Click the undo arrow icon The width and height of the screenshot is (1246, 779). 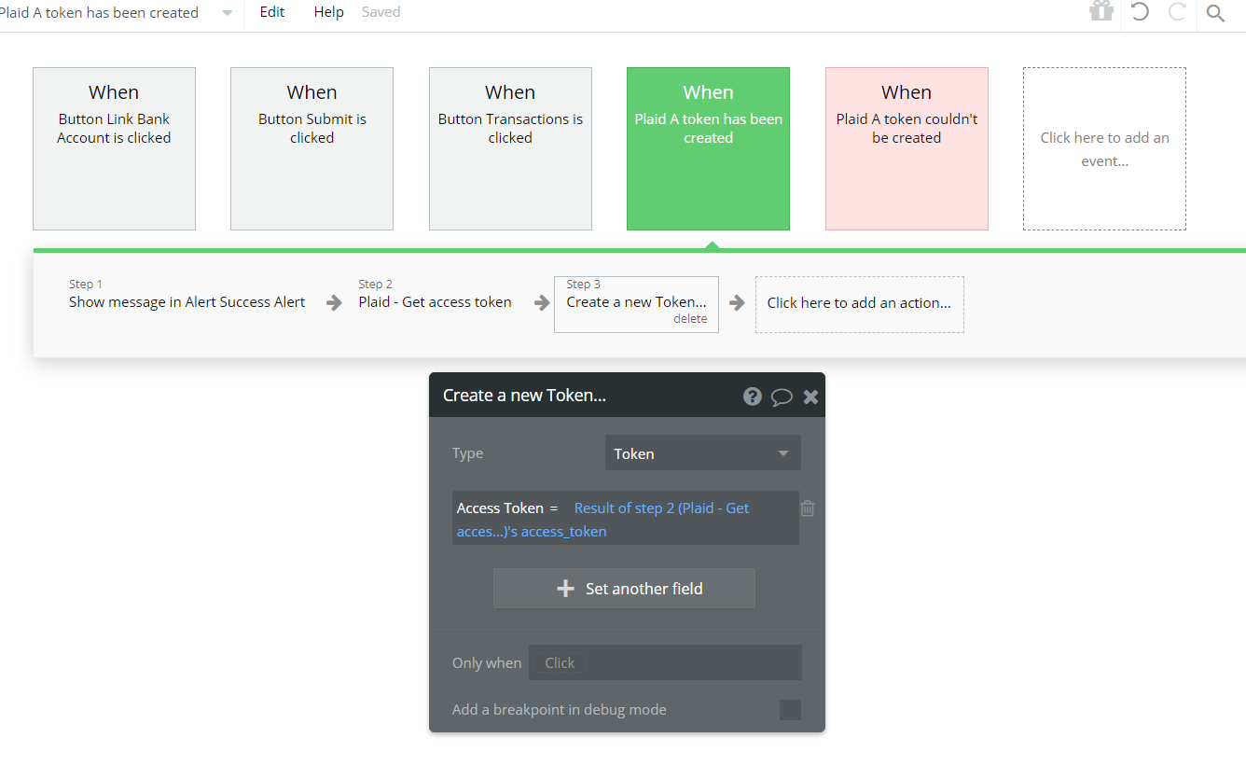1140,12
